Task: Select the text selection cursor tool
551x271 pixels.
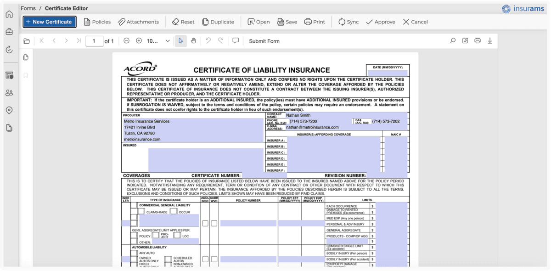Action: [x=180, y=41]
